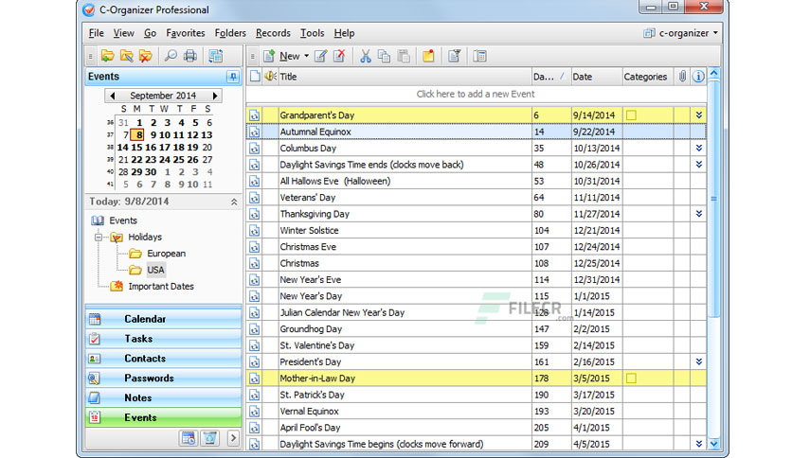
Task: Open the Folders menu
Action: [x=230, y=33]
